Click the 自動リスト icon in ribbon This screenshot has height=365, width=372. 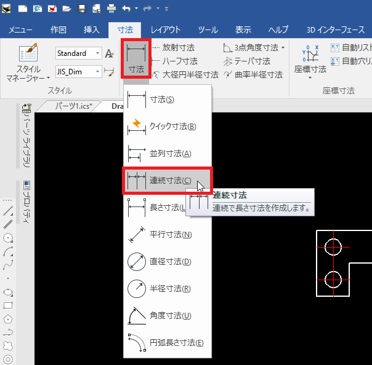click(x=335, y=48)
